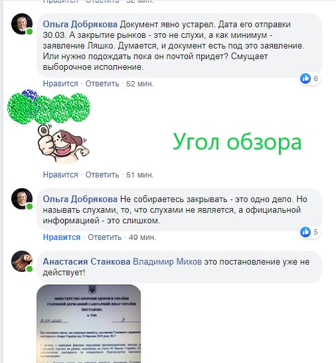Open Анастасия Станкова's profile avatar
This screenshot has width=336, height=363.
click(22, 261)
